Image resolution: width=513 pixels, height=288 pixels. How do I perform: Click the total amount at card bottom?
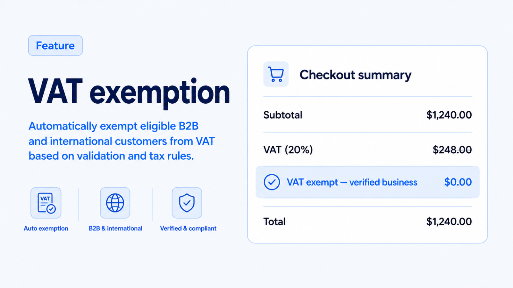click(449, 221)
